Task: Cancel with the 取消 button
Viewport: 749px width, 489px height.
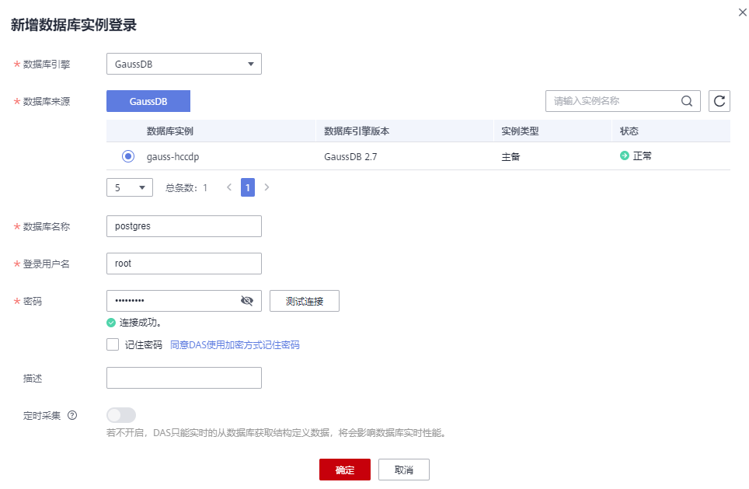Action: point(404,470)
